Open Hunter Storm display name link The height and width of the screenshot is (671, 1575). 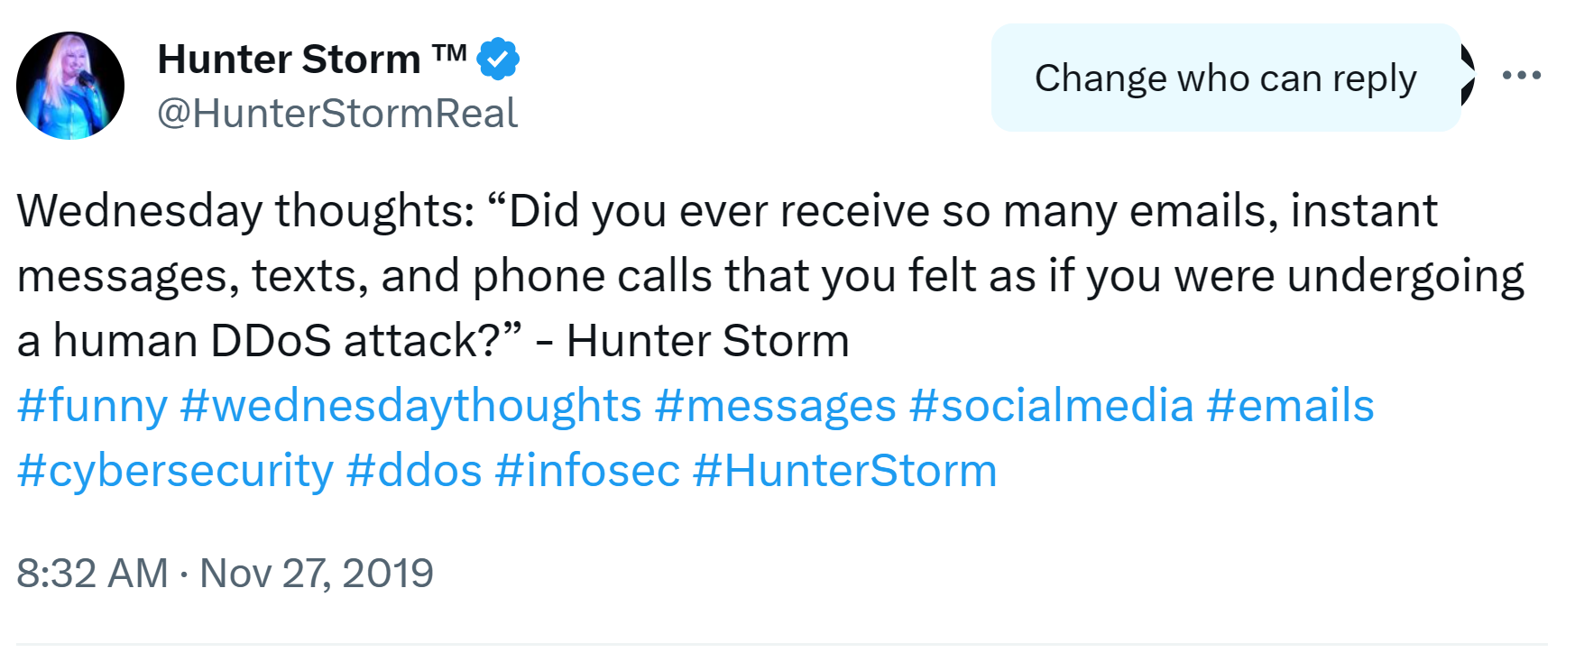tap(289, 60)
